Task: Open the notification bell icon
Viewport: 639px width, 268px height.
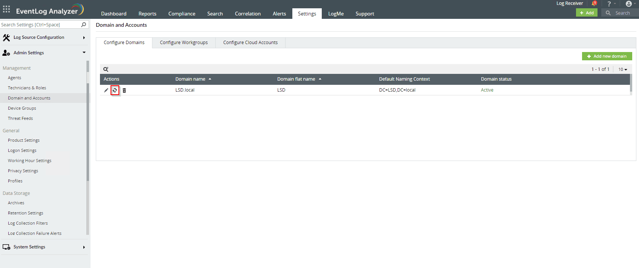Action: pyautogui.click(x=594, y=4)
